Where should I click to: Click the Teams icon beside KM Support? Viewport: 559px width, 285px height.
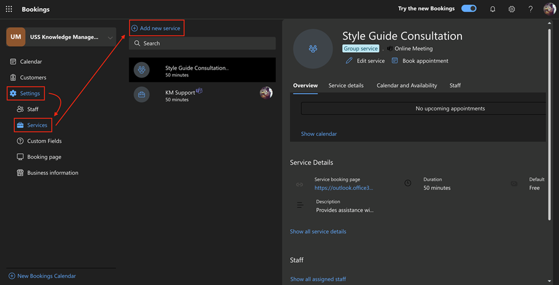199,91
